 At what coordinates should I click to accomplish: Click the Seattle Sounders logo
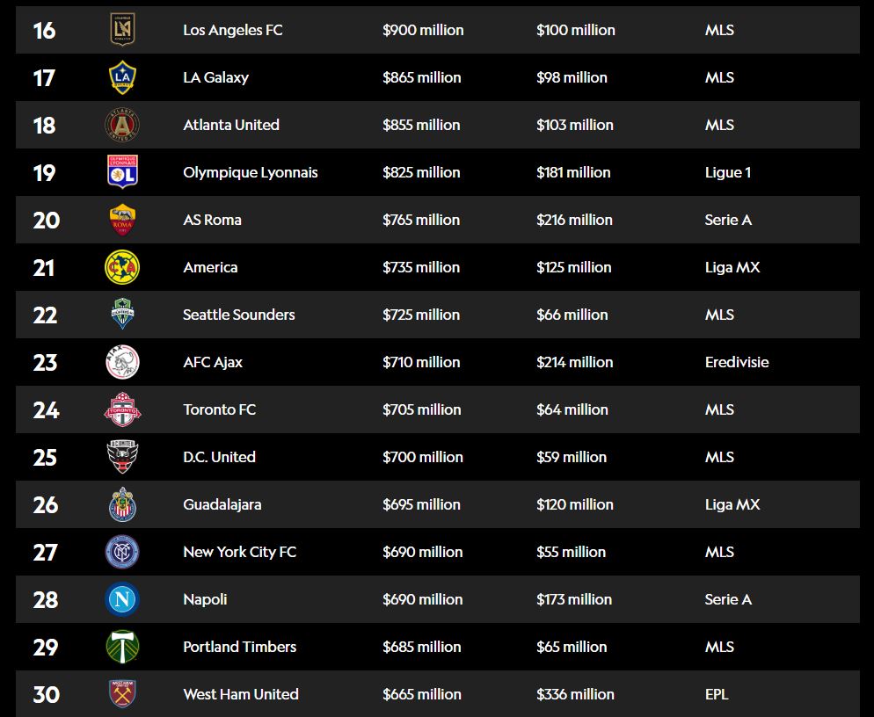point(122,315)
